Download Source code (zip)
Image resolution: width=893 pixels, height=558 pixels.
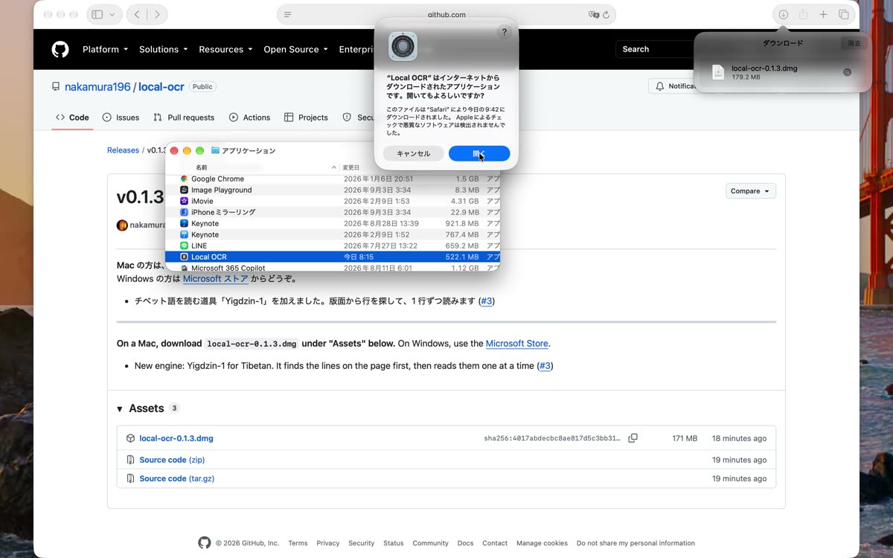(172, 460)
